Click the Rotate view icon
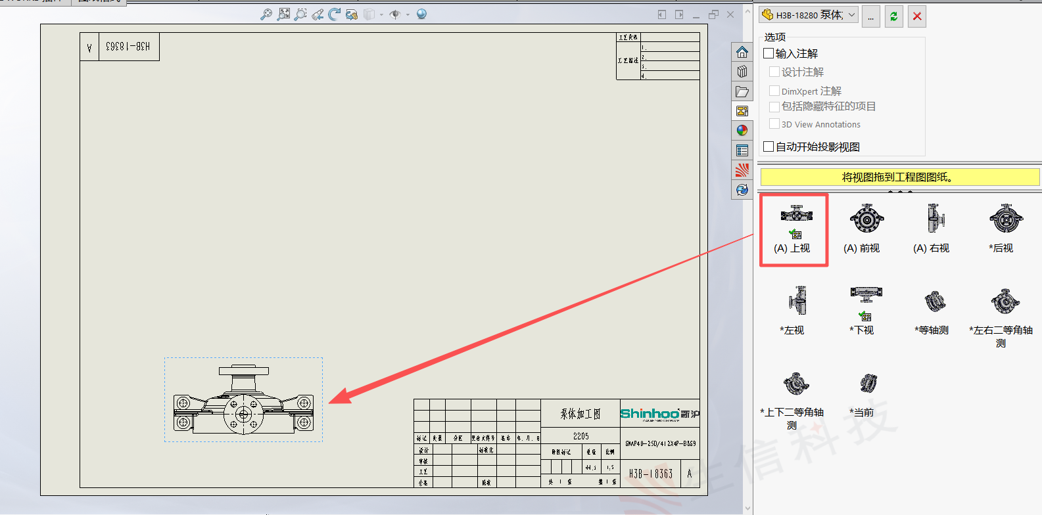This screenshot has width=1042, height=515. (x=335, y=14)
